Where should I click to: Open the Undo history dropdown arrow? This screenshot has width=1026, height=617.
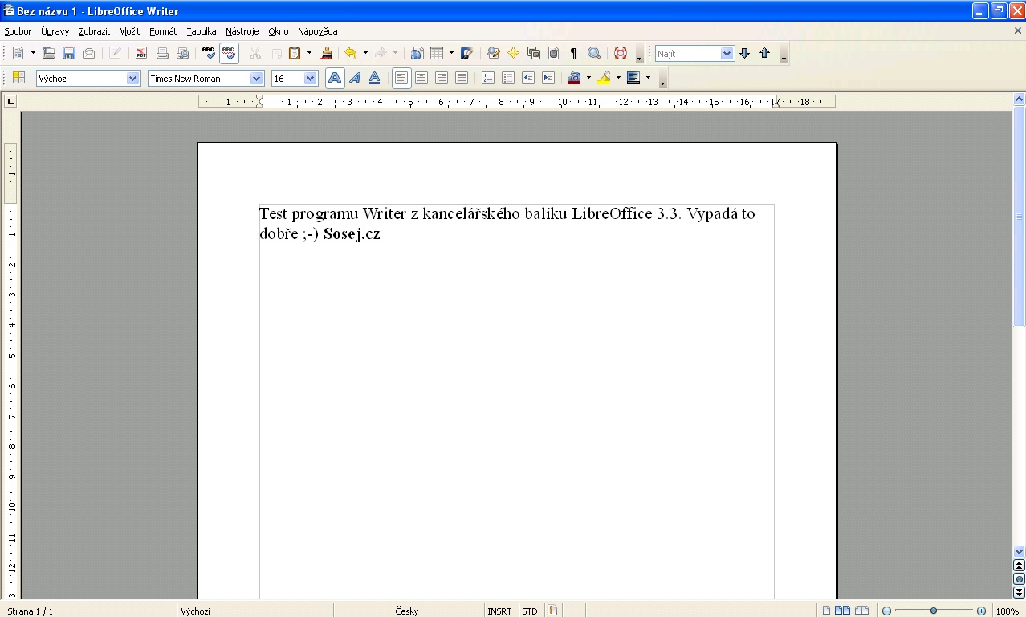[365, 54]
